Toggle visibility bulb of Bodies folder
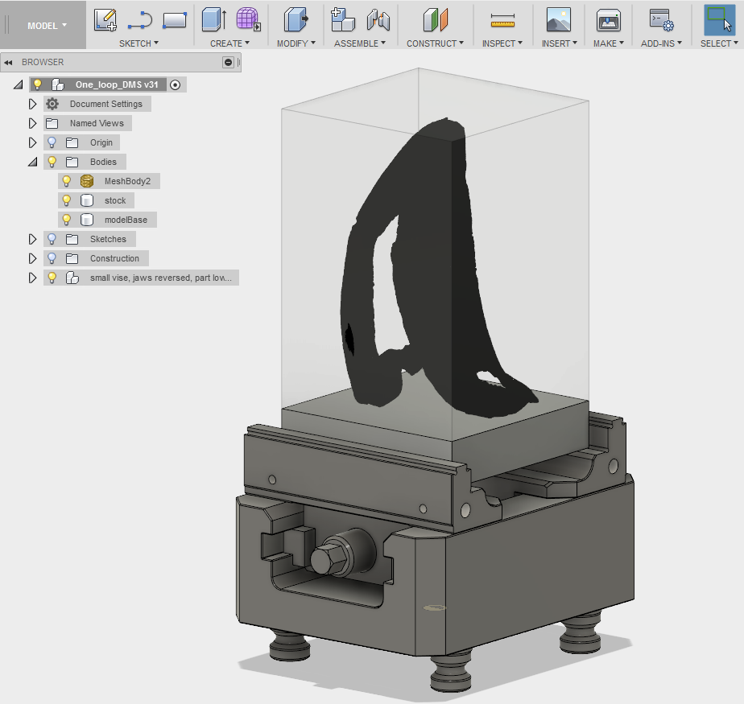744x704 pixels. click(52, 163)
